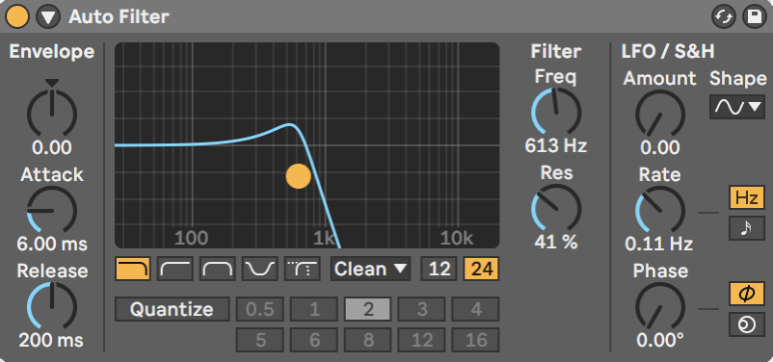Image resolution: width=773 pixels, height=362 pixels.
Task: Switch LFO rate to synced note icon
Action: [x=746, y=228]
